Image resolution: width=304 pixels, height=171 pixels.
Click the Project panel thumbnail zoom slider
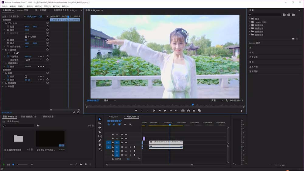18,164
